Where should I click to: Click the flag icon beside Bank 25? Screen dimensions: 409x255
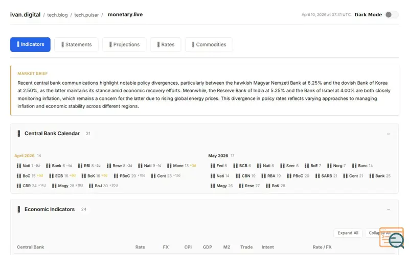tap(372, 176)
